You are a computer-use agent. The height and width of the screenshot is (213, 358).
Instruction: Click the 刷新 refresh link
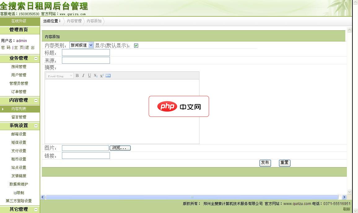click(x=347, y=209)
